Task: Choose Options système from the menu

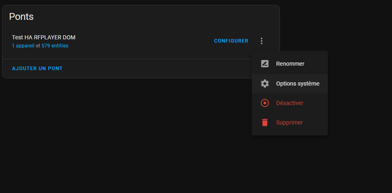Action: click(290, 84)
